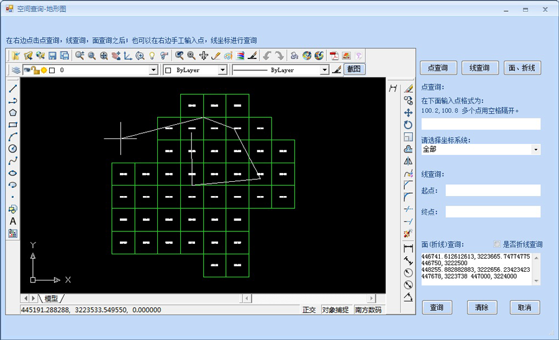This screenshot has height=340, width=559.
Task: Select the Polygon drawing tool
Action: point(12,112)
